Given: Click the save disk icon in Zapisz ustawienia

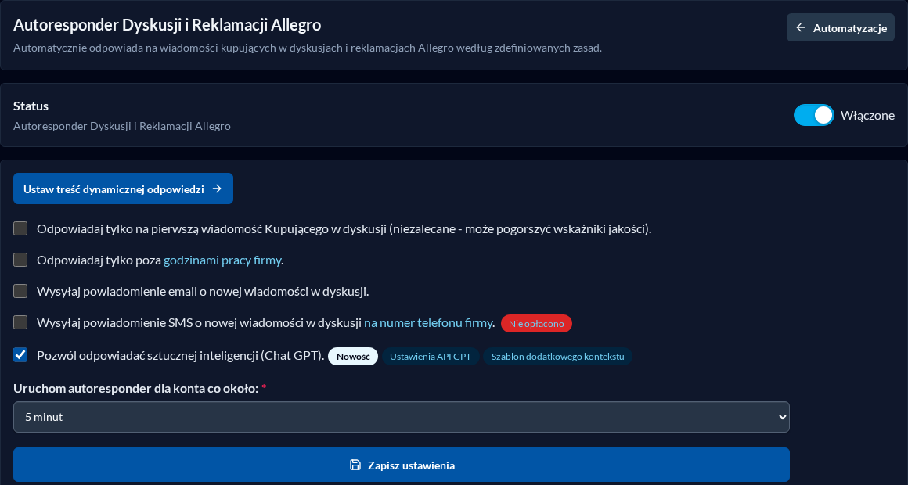Looking at the screenshot, I should click(355, 465).
